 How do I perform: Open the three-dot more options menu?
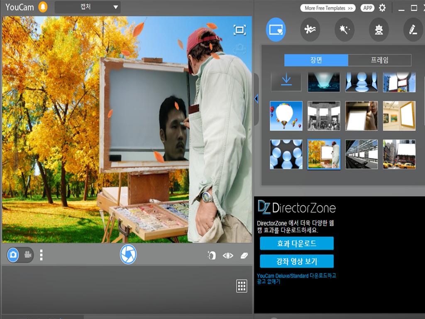click(x=41, y=255)
